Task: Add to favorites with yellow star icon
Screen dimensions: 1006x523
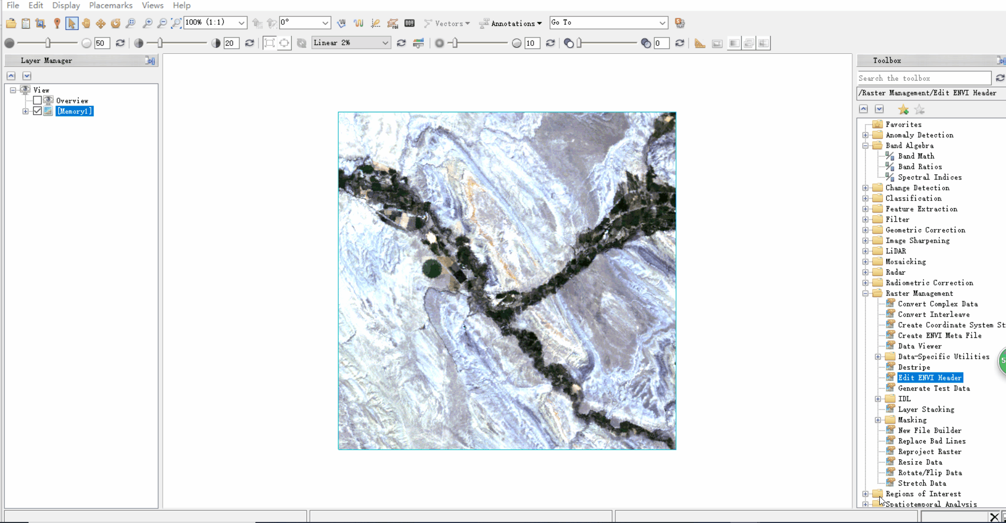Action: 904,110
